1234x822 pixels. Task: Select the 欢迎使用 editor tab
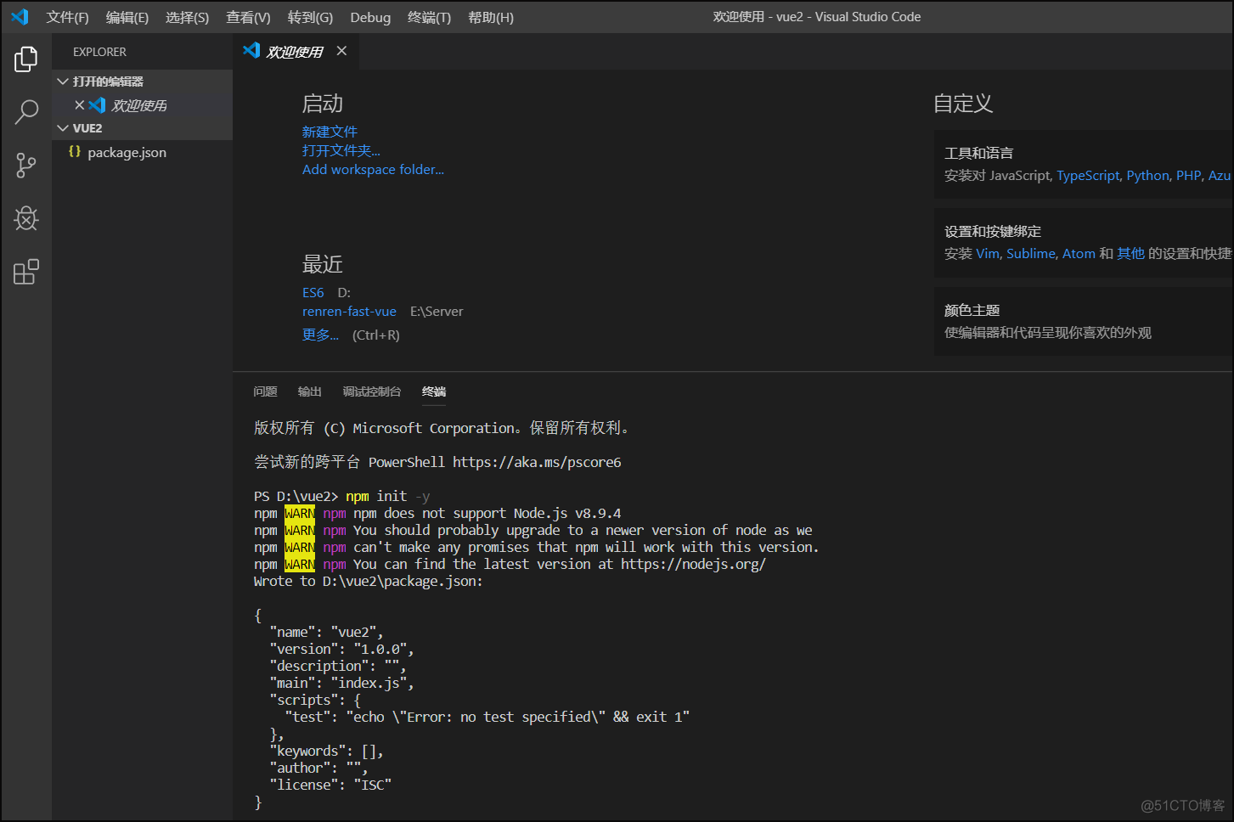(x=295, y=52)
